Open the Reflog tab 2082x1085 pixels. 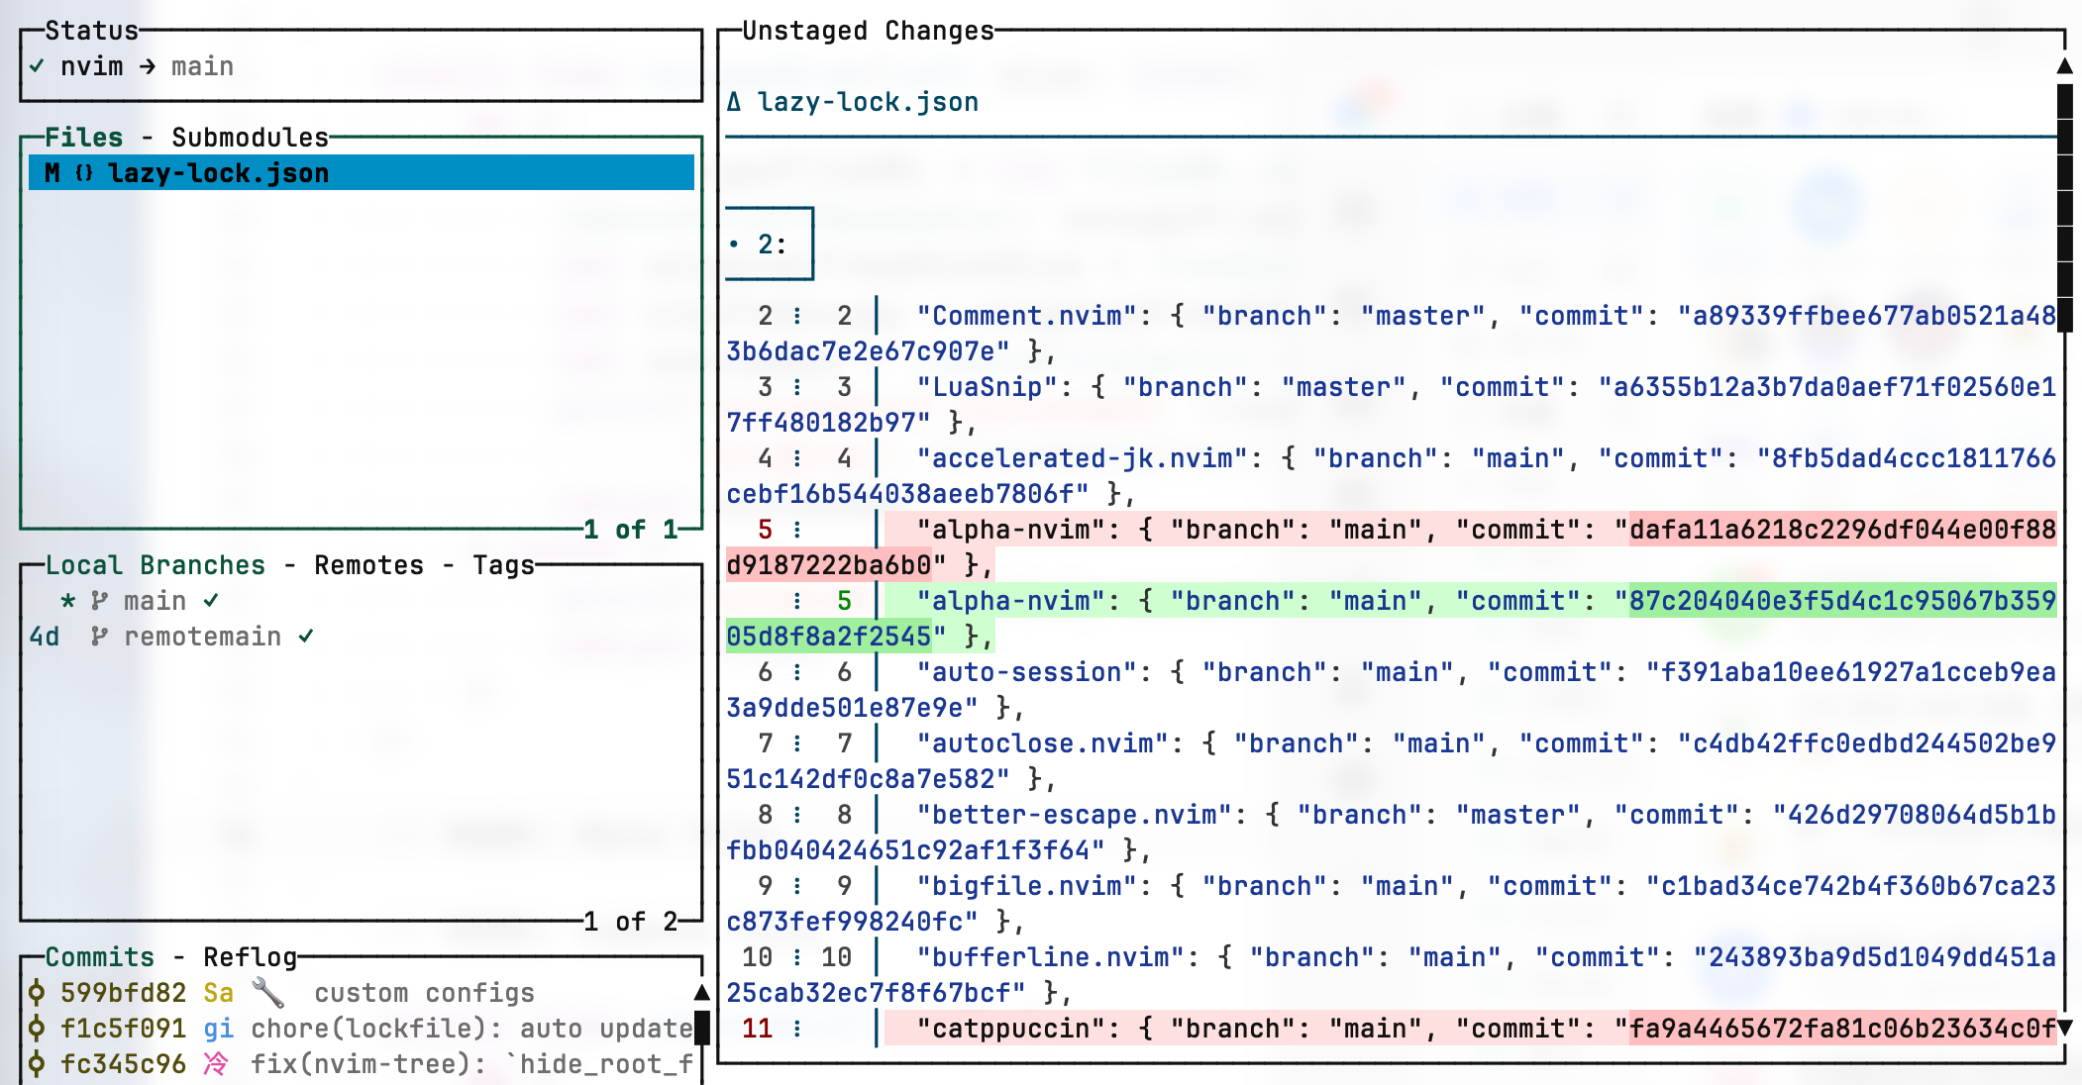pos(250,957)
